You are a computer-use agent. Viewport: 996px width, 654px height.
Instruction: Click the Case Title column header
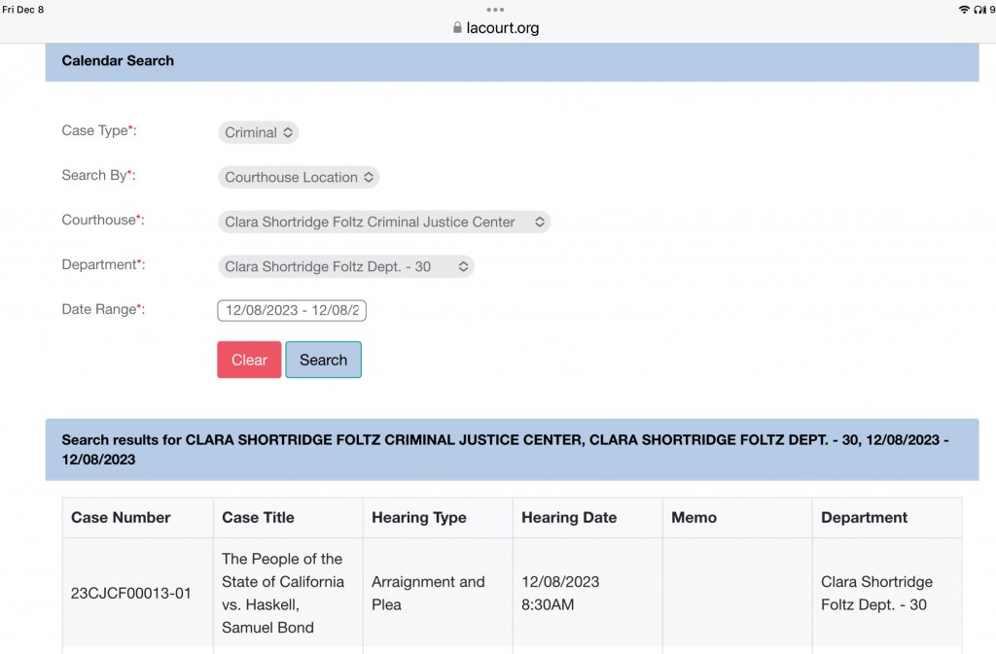[x=258, y=518]
